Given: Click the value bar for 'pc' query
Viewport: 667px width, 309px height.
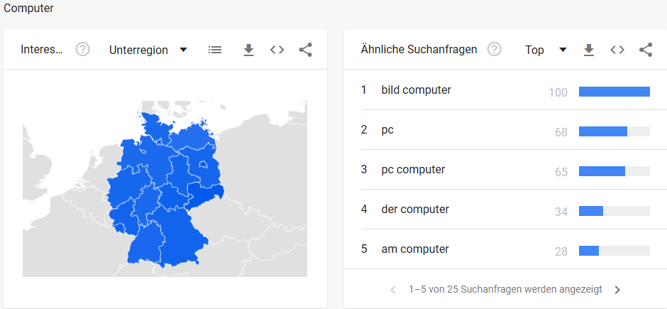Looking at the screenshot, I should [614, 131].
